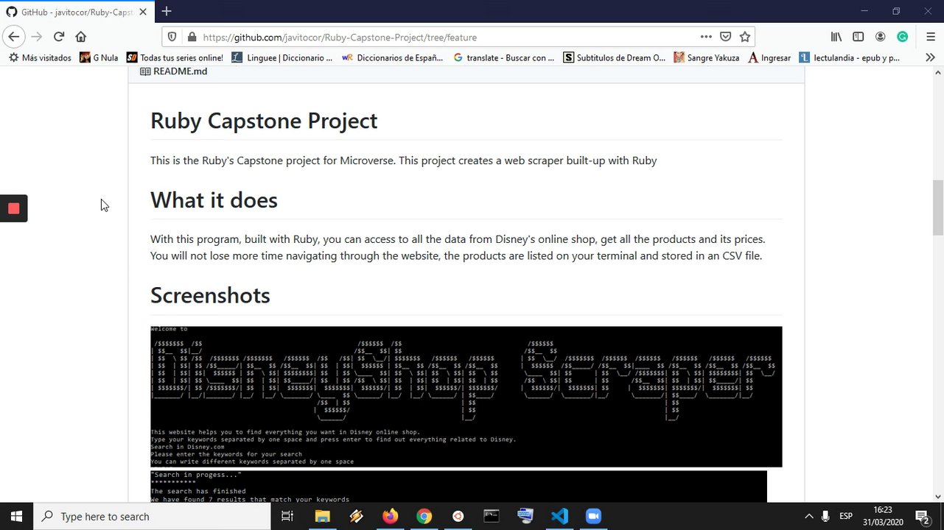Open the notifications action center
The height and width of the screenshot is (530, 944).
point(922,516)
